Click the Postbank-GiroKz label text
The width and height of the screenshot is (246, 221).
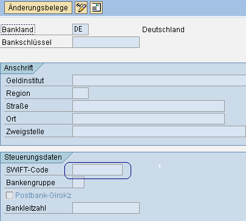43,195
